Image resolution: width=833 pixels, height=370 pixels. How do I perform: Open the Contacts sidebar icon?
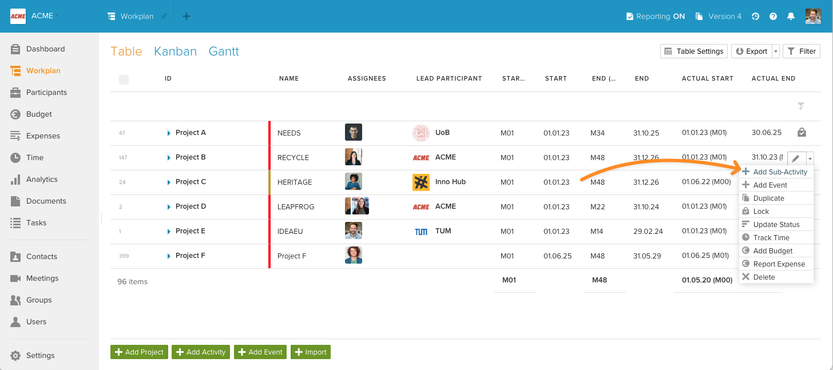click(15, 257)
